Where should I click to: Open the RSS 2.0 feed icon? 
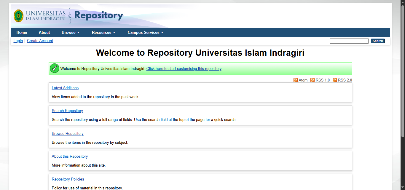click(335, 80)
